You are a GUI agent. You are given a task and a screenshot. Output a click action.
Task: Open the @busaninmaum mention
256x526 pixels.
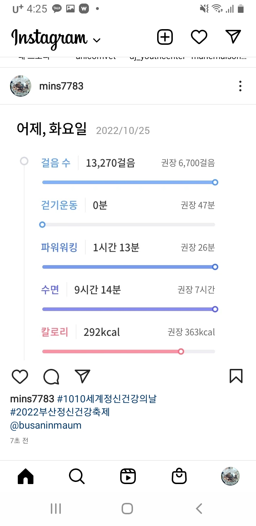tap(46, 425)
